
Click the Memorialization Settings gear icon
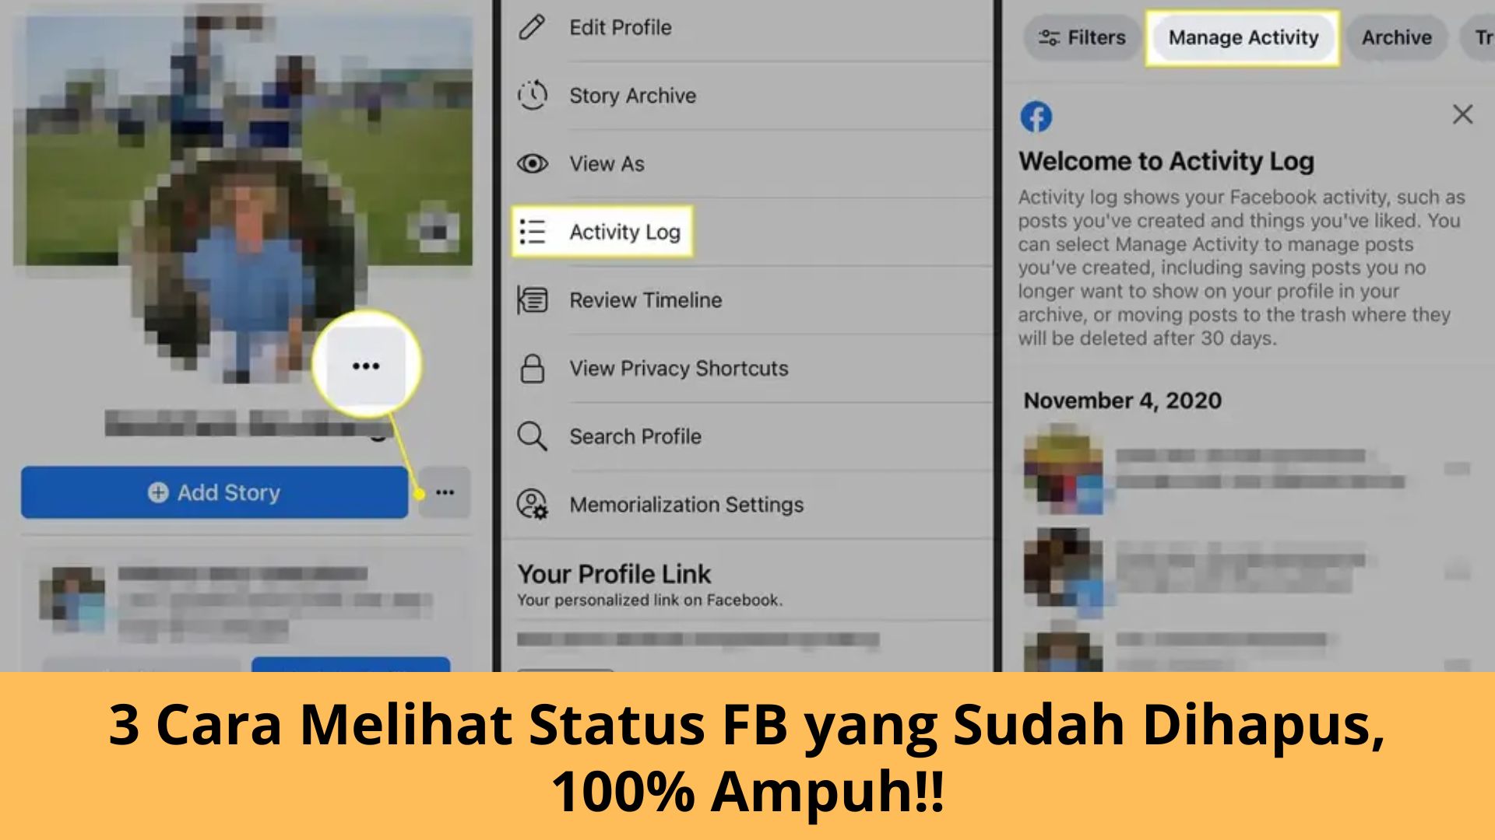coord(533,503)
